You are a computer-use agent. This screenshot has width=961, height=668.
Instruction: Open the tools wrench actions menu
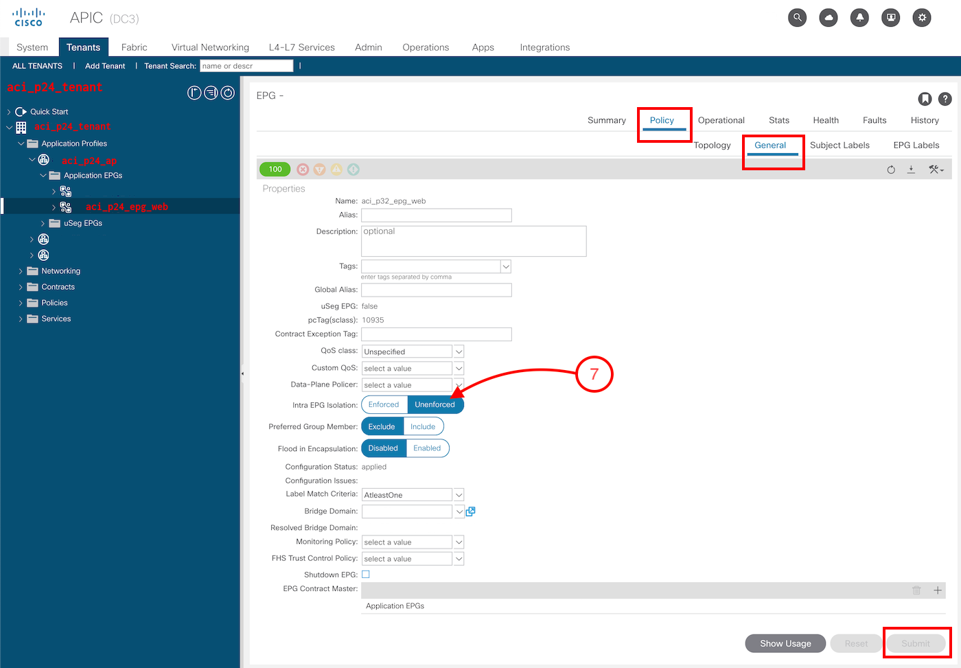tap(936, 170)
